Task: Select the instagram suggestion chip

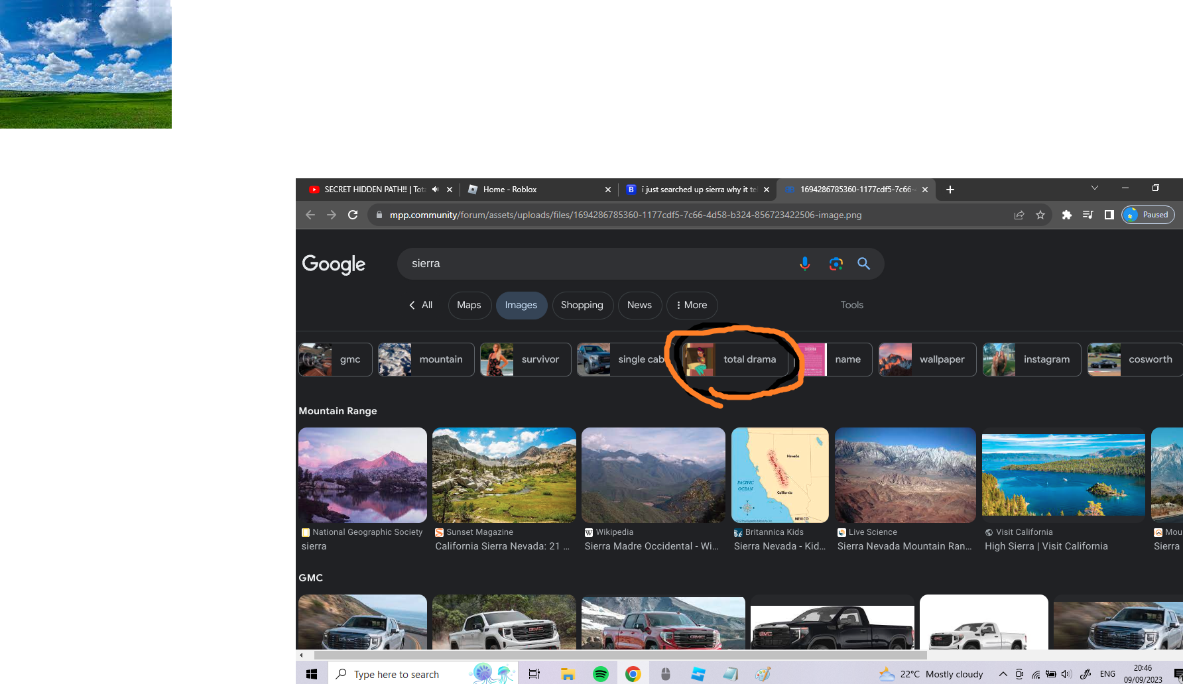Action: point(1032,359)
